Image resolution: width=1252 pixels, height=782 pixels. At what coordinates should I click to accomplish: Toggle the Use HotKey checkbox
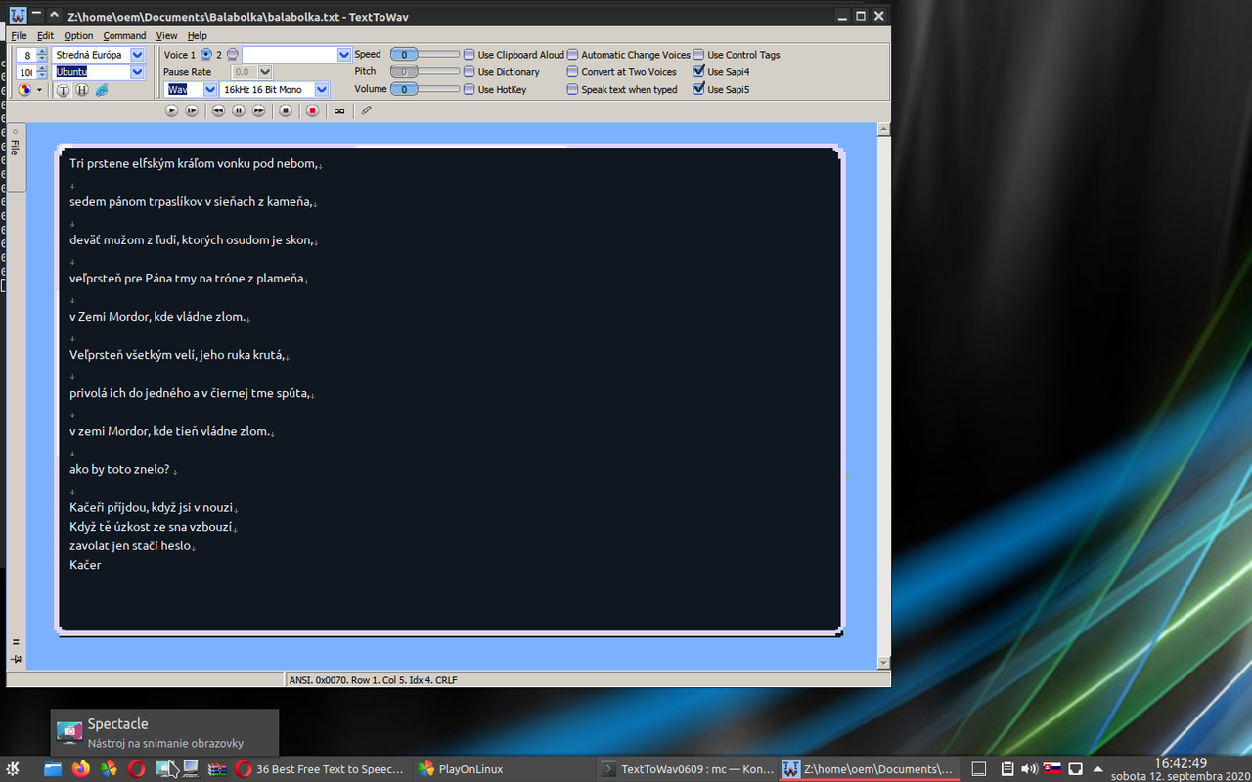469,90
